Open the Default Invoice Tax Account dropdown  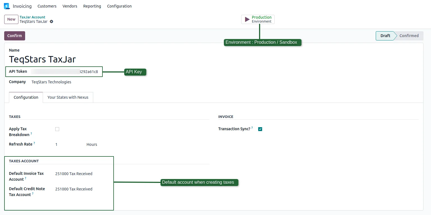[74, 174]
